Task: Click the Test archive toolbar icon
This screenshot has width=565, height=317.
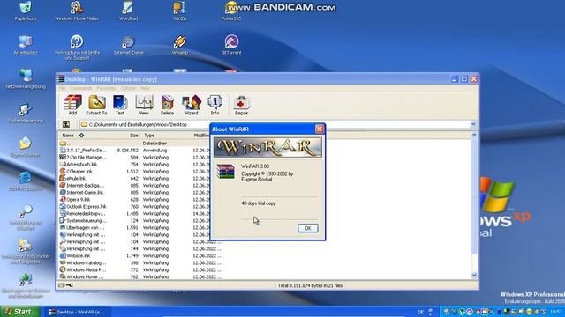Action: pos(120,105)
